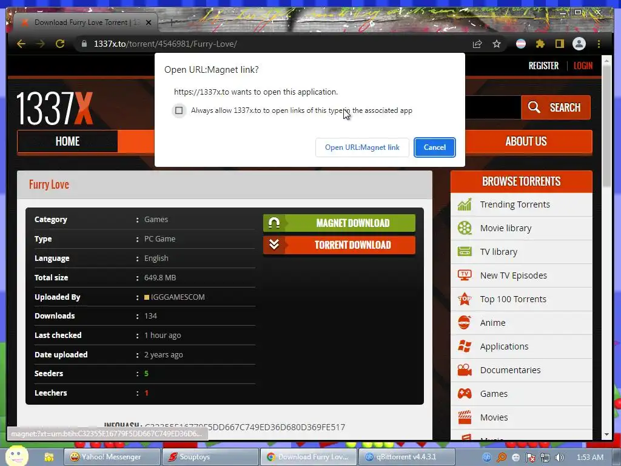Open Yahoo! Messenger from taskbar
621x466 pixels.
click(112, 457)
